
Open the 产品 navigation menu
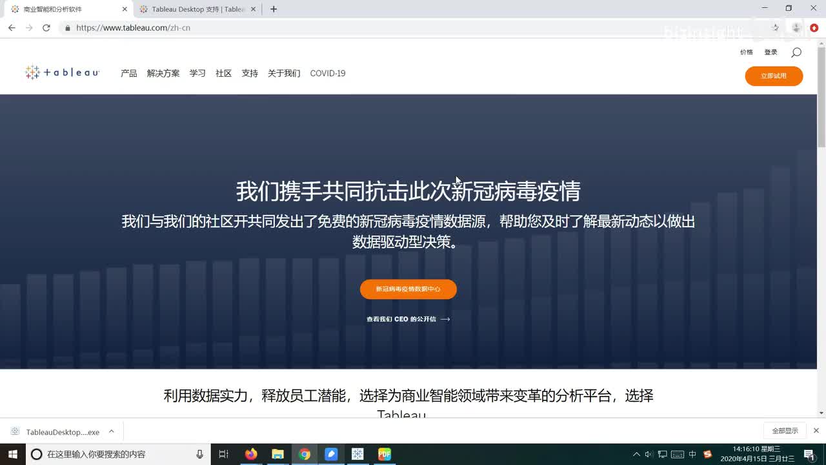[x=128, y=74]
